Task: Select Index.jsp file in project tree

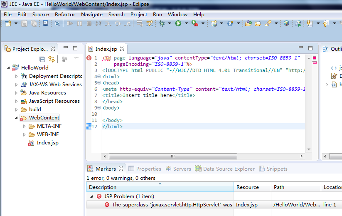Action: [47, 143]
